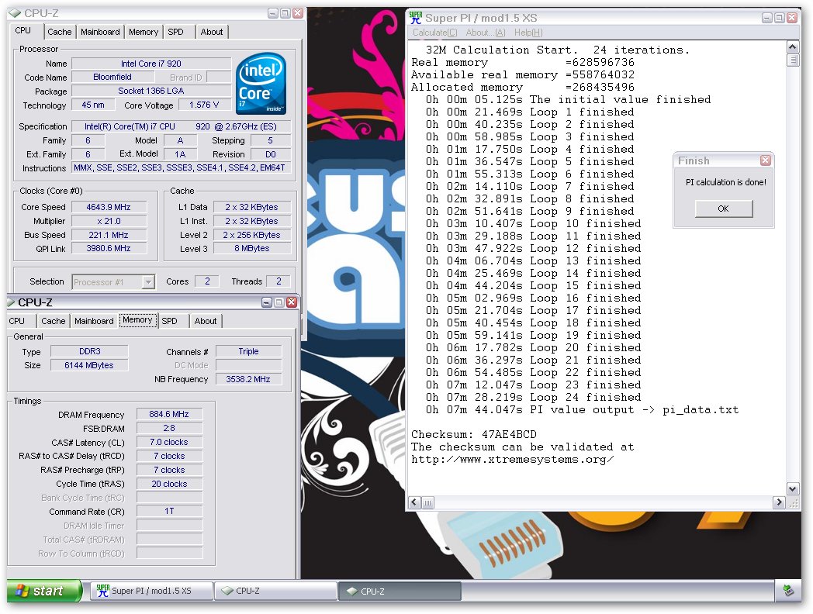Click the Super PI horizontal scrollbar thumb

[x=427, y=502]
